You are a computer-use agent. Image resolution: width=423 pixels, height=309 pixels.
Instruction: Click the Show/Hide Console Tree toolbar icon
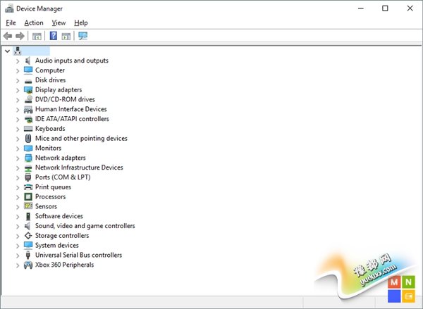pos(37,36)
